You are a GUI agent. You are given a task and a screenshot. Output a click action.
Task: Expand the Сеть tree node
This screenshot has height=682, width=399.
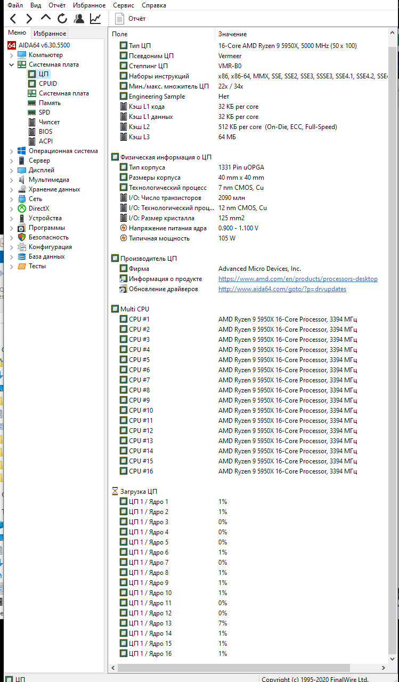[12, 199]
